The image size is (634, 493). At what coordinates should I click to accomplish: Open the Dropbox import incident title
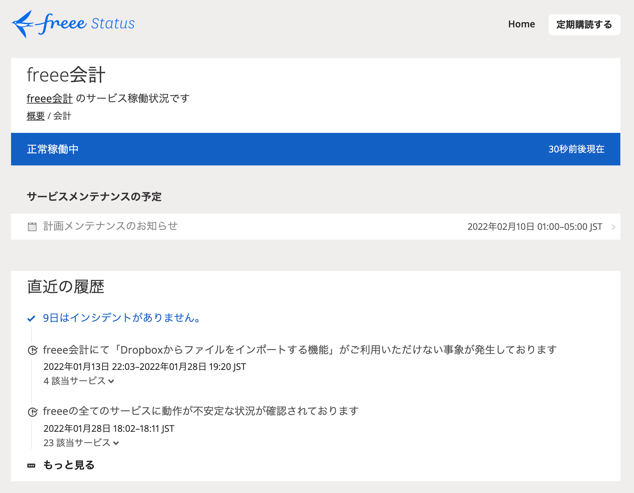[x=300, y=350]
